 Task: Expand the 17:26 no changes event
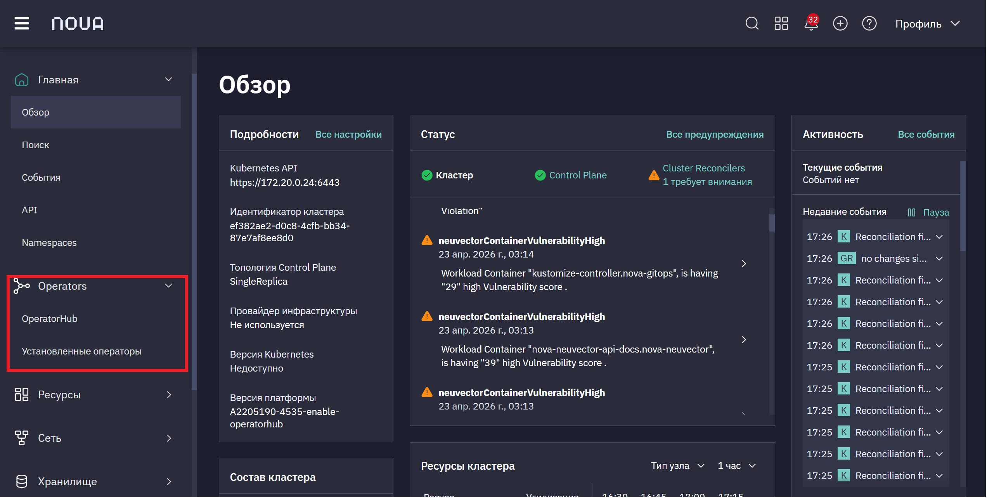pos(939,259)
